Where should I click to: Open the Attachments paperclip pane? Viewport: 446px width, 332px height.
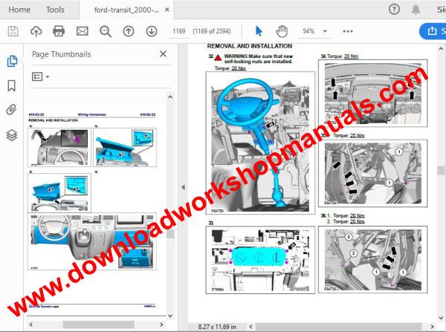11,110
